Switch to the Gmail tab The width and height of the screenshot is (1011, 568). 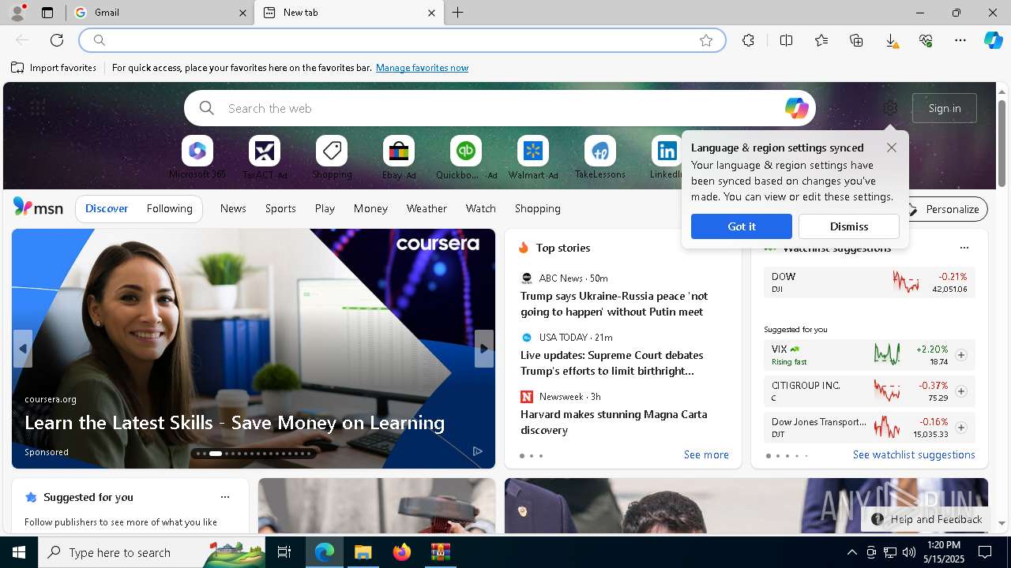[160, 13]
